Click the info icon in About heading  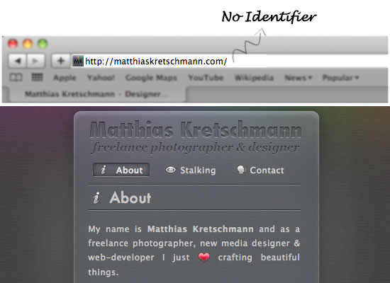(x=96, y=198)
